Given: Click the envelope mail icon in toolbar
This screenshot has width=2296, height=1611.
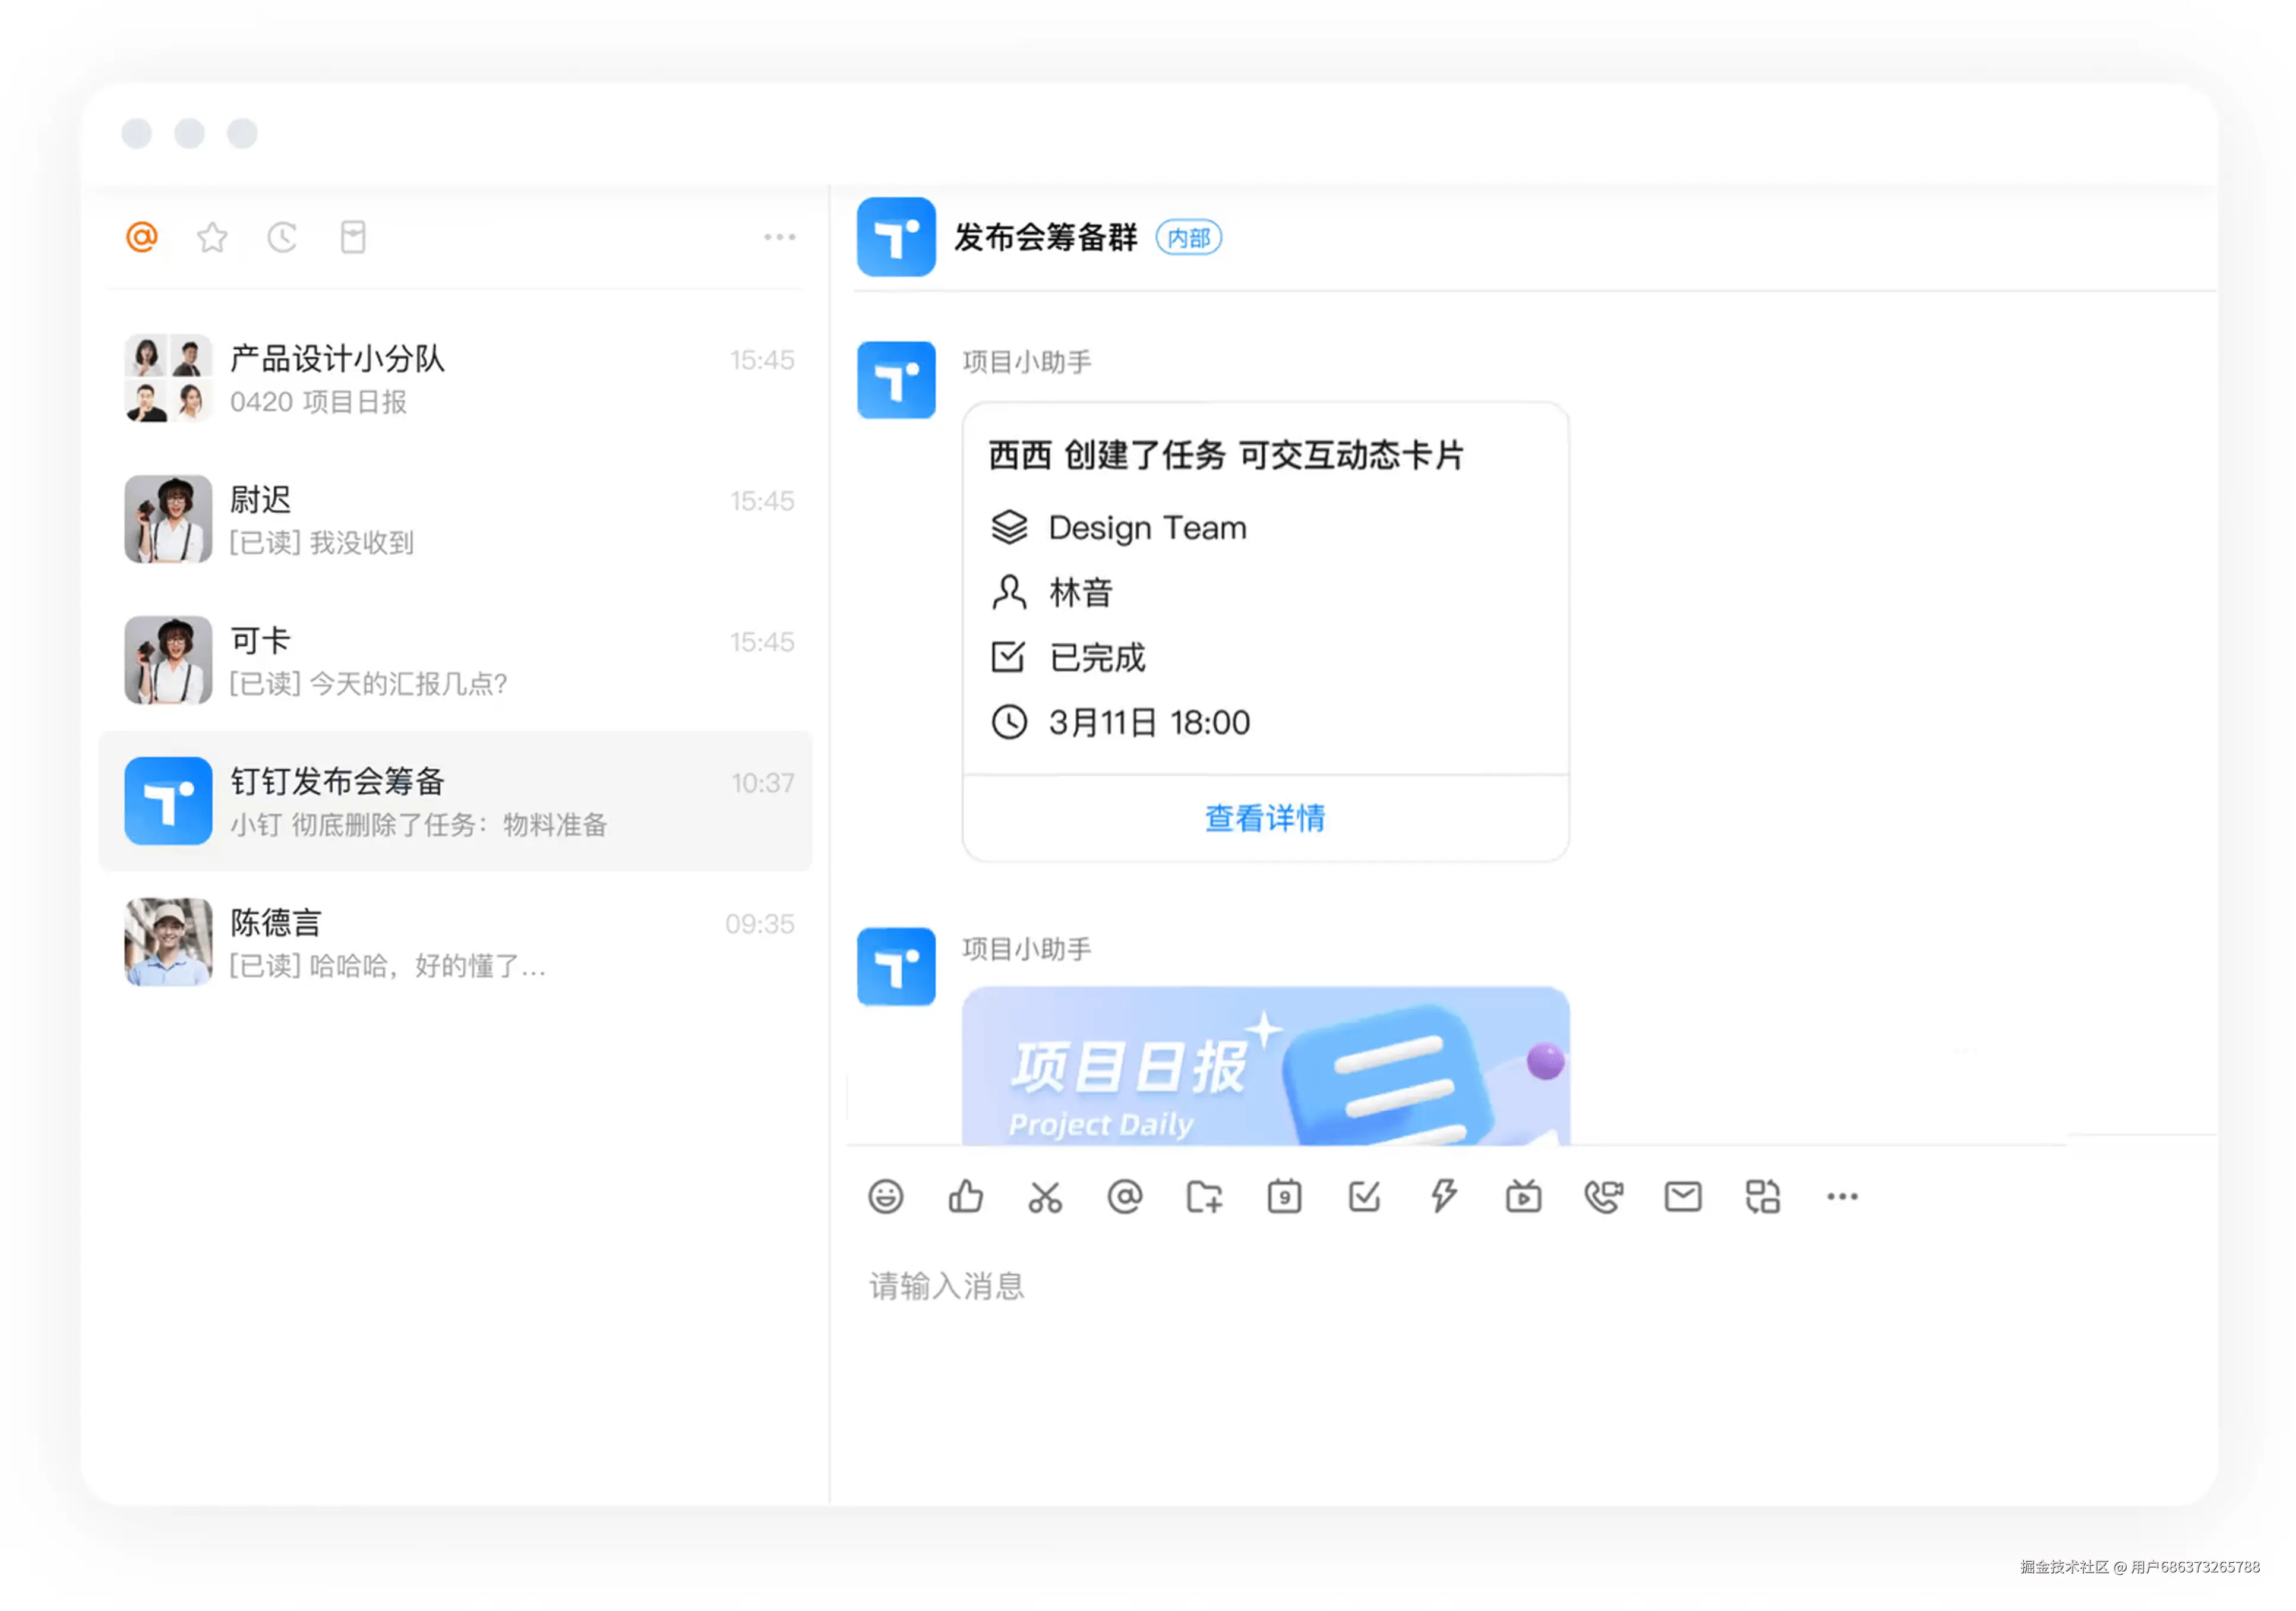Looking at the screenshot, I should [1683, 1196].
